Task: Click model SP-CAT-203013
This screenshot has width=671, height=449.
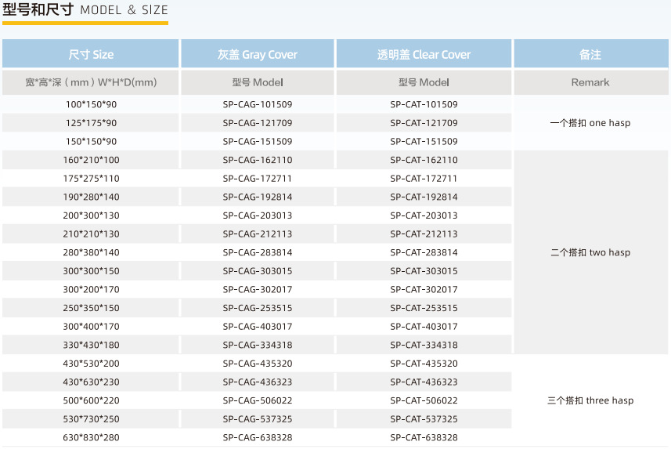Action: [424, 215]
